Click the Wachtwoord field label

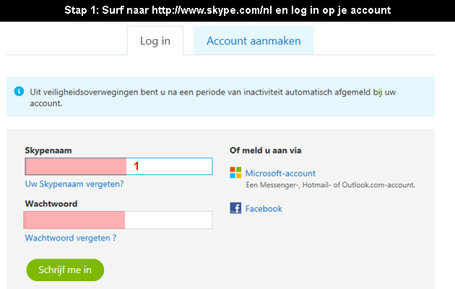51,204
